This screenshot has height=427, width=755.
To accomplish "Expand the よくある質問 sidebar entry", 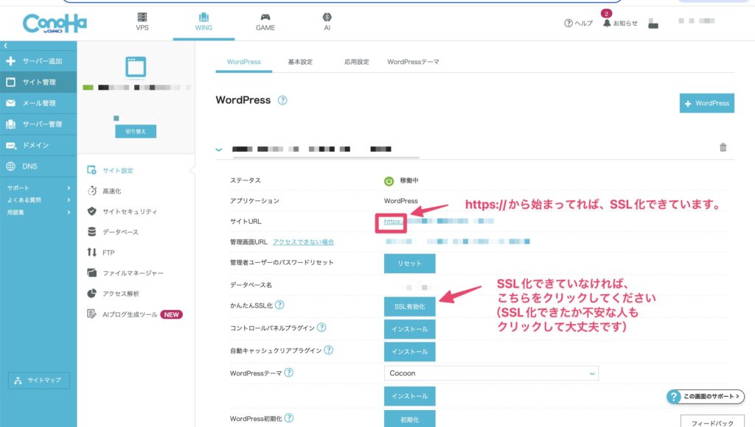I will point(38,200).
